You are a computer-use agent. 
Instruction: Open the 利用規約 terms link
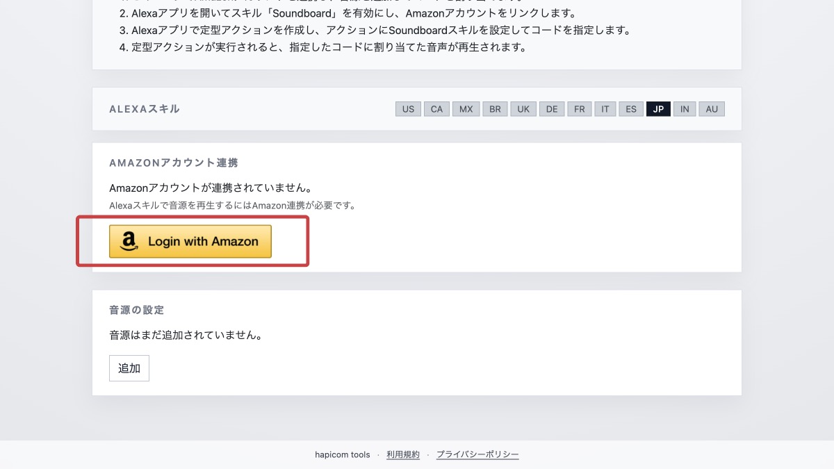pyautogui.click(x=403, y=454)
